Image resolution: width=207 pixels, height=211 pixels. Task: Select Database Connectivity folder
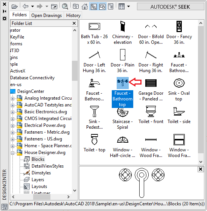(x=32, y=78)
